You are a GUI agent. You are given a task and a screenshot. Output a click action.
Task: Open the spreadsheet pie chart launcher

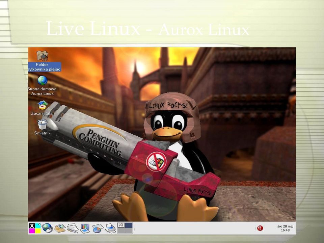[98, 228]
